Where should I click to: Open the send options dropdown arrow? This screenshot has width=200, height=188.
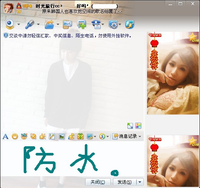(x=140, y=182)
